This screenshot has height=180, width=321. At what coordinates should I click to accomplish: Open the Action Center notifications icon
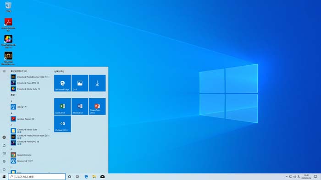point(315,177)
